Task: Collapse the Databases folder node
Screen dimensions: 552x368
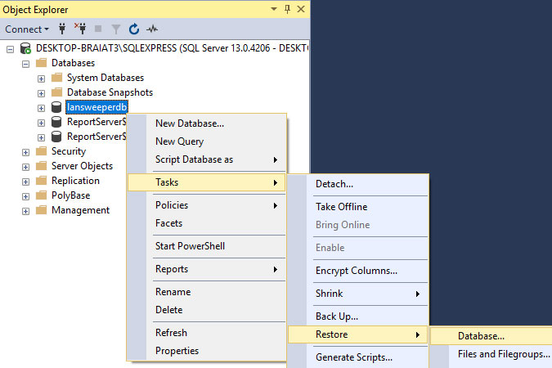Action: (26, 63)
